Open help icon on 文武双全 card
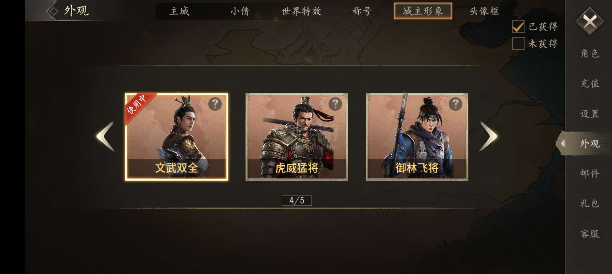 point(215,104)
